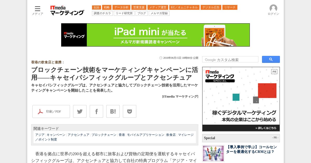Open the デジタル広告 category tab
Image resolution: width=311 pixels, height=163 pixels.
point(211,8)
